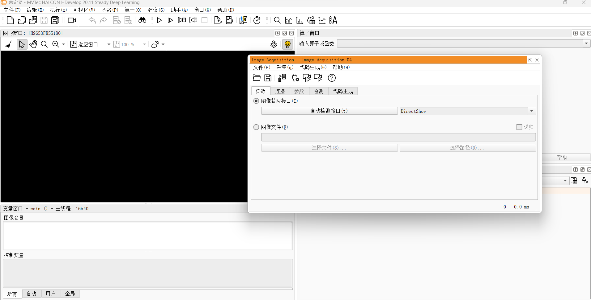
Task: Open the 代码生成 menu in Image Acquisition
Action: [x=313, y=67]
